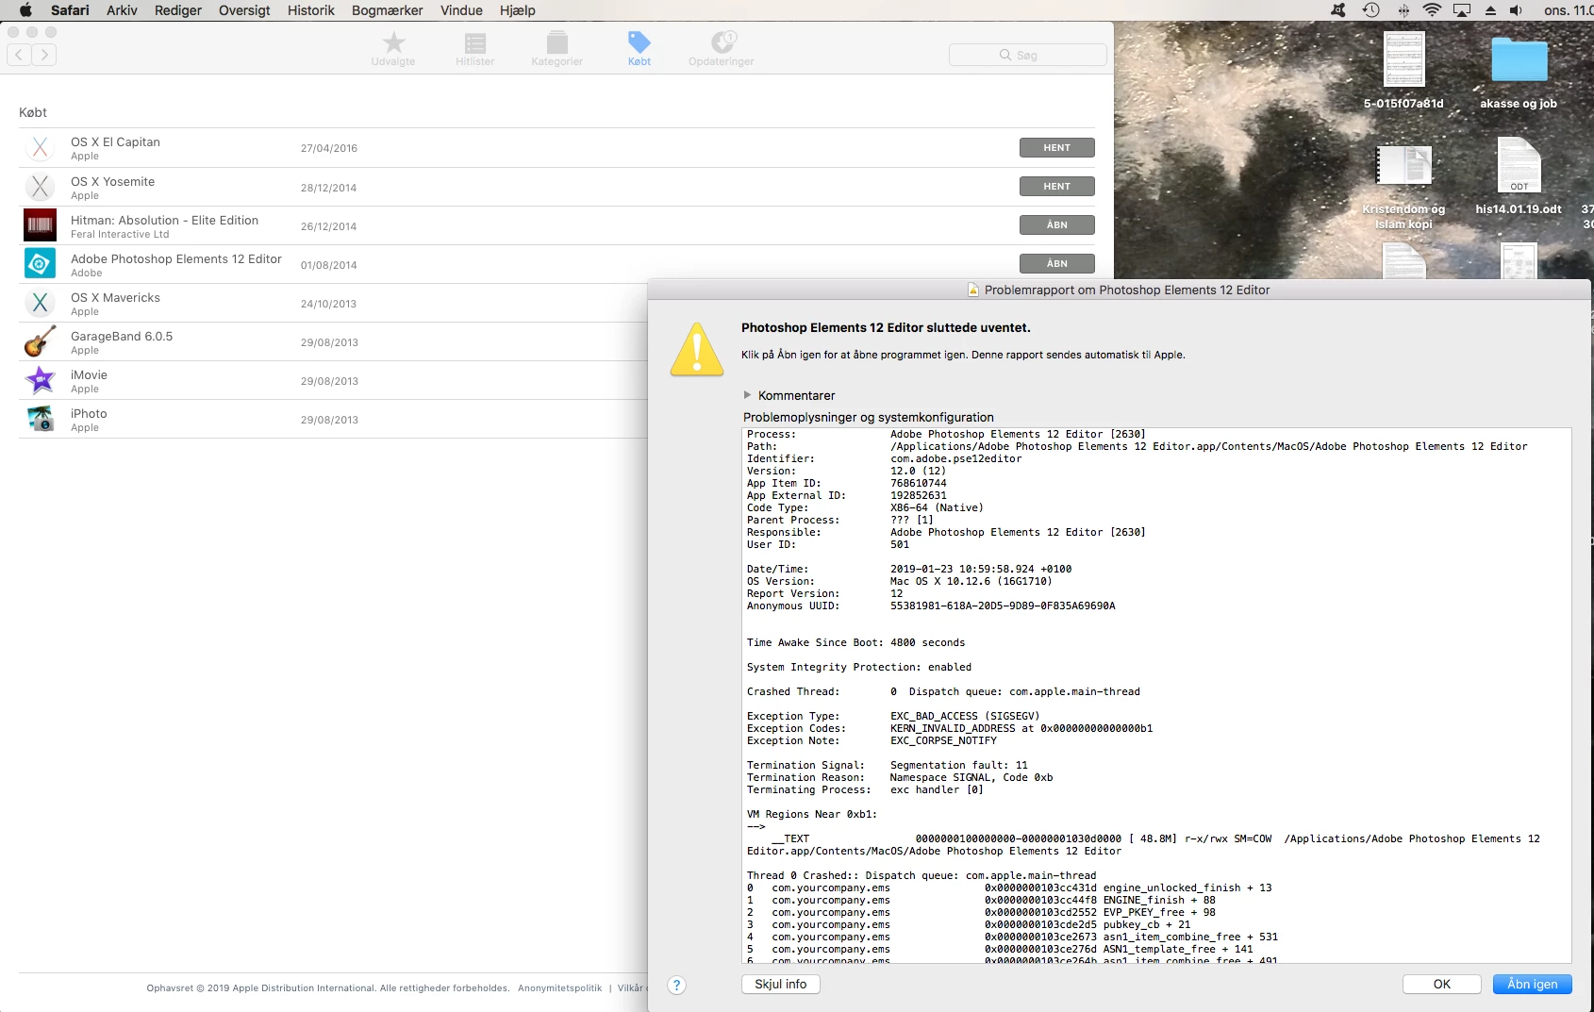Click the OS X Yosemite icon
Image resolution: width=1594 pixels, height=1012 pixels.
40,187
